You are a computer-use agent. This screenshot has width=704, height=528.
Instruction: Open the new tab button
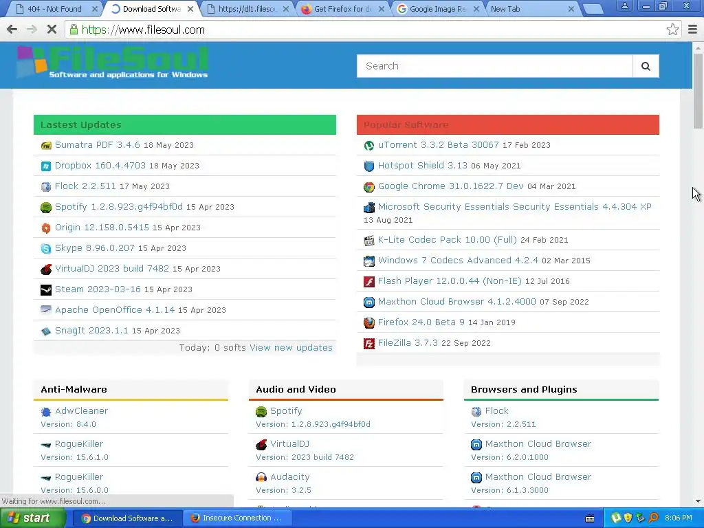[593, 9]
